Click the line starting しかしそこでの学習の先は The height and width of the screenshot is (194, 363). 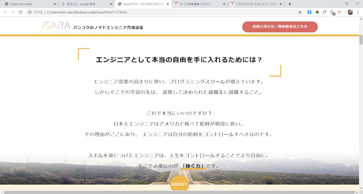[x=179, y=92]
